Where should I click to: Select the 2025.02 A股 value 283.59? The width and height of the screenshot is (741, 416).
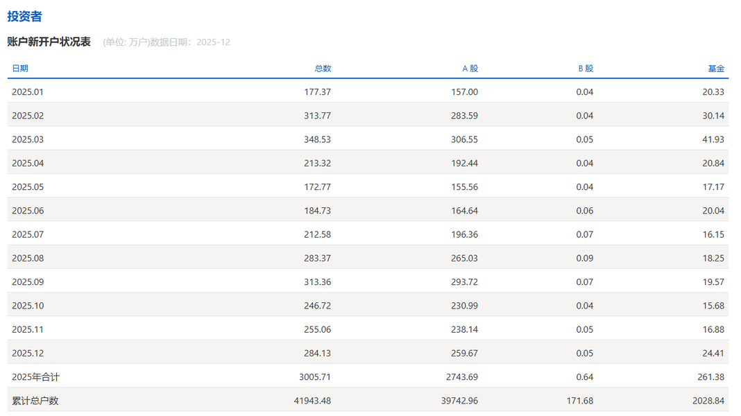coord(464,116)
